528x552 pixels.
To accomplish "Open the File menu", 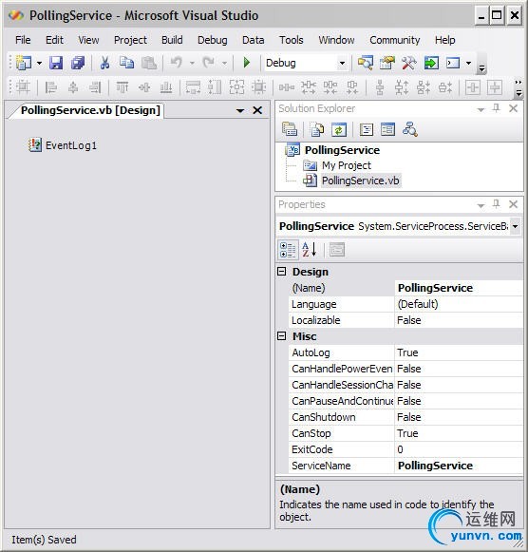I will tap(23, 40).
